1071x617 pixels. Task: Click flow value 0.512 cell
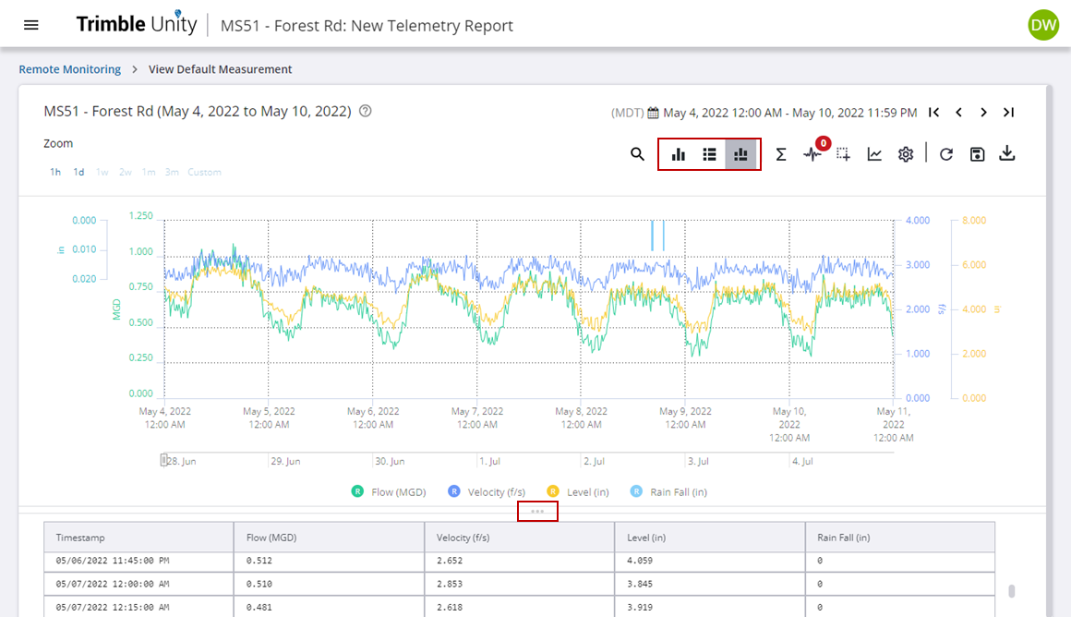tap(330, 562)
